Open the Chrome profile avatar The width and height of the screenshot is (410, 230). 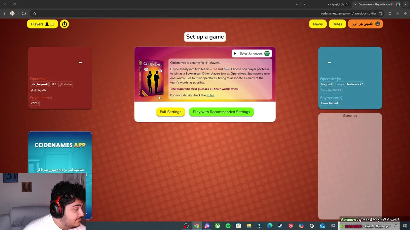coord(12,13)
